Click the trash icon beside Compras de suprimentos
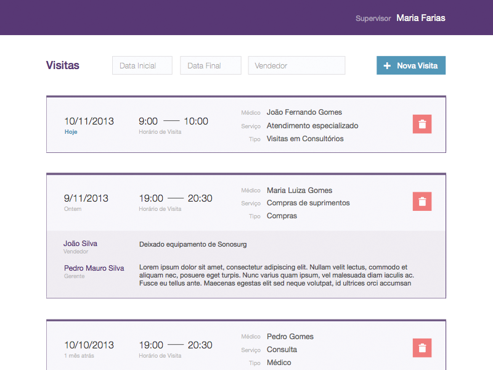This screenshot has width=493, height=370. [x=422, y=201]
